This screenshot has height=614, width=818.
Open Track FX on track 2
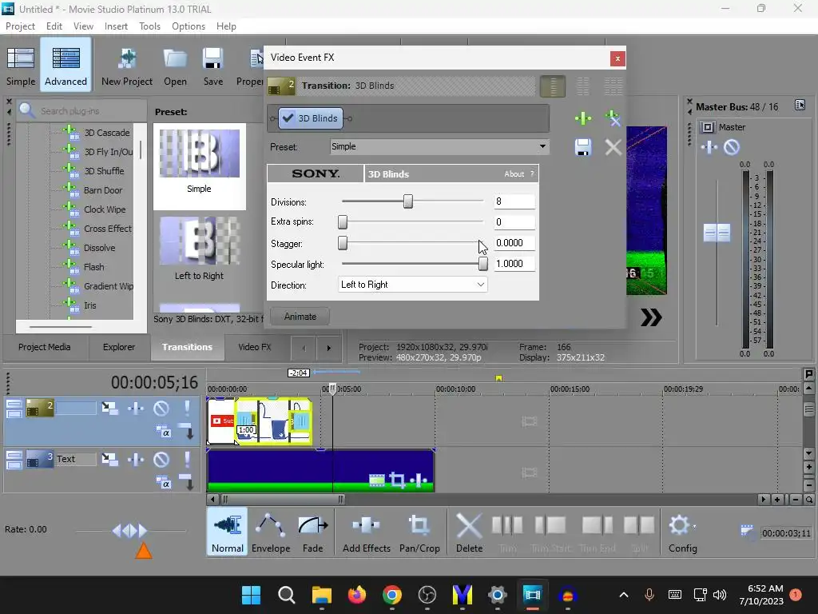pos(136,408)
